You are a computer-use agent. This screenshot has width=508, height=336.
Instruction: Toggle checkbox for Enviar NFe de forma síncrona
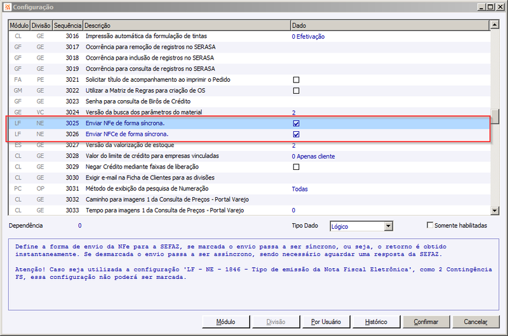[296, 123]
